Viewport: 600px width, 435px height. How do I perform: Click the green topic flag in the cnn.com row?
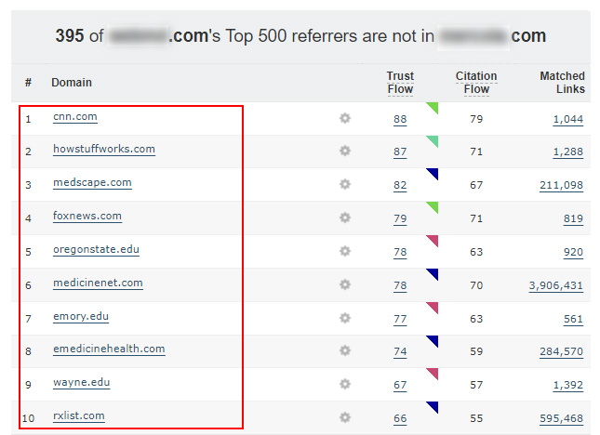coord(433,107)
